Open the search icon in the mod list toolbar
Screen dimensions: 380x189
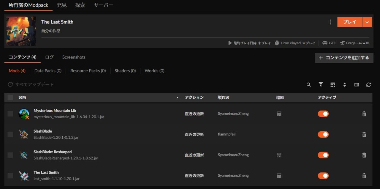coord(309,85)
